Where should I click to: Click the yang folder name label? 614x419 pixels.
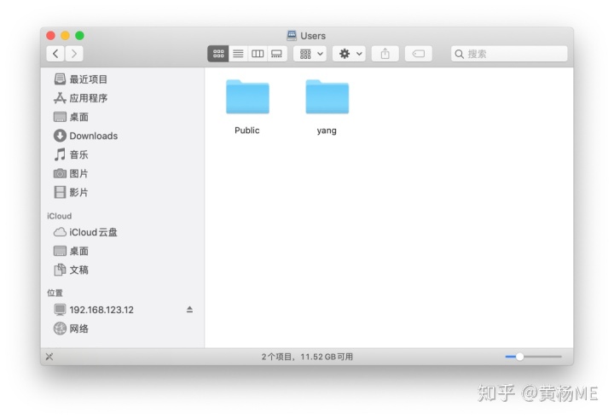(327, 131)
